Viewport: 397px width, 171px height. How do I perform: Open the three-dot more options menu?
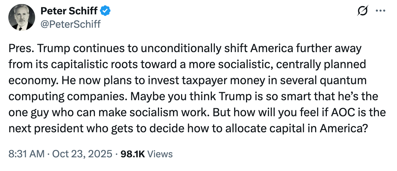click(380, 11)
